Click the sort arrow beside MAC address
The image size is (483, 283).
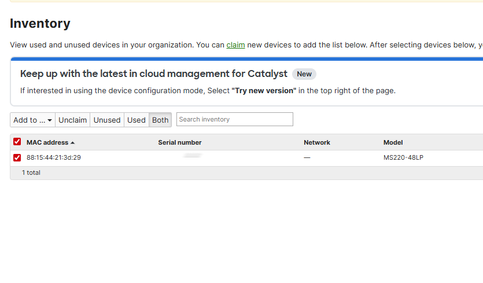[x=72, y=142]
